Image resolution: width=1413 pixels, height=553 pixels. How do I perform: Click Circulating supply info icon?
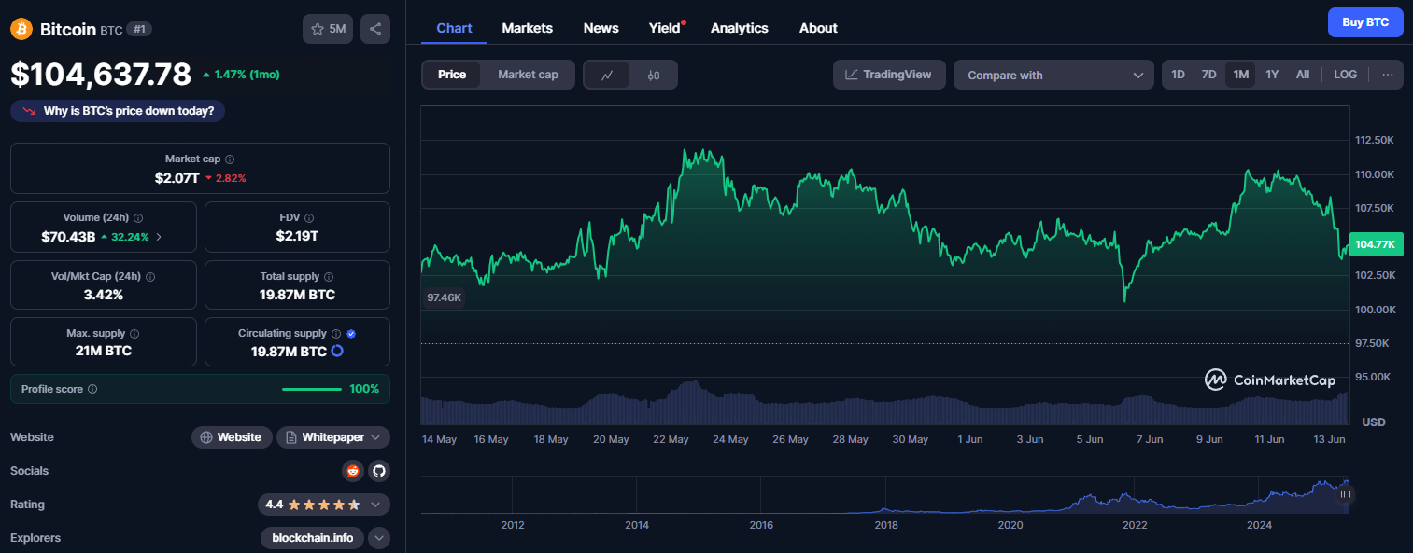pyautogui.click(x=336, y=334)
